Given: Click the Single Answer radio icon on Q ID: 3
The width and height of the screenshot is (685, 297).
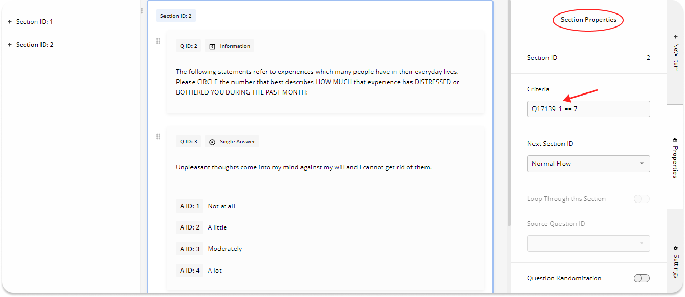Looking at the screenshot, I should 212,142.
